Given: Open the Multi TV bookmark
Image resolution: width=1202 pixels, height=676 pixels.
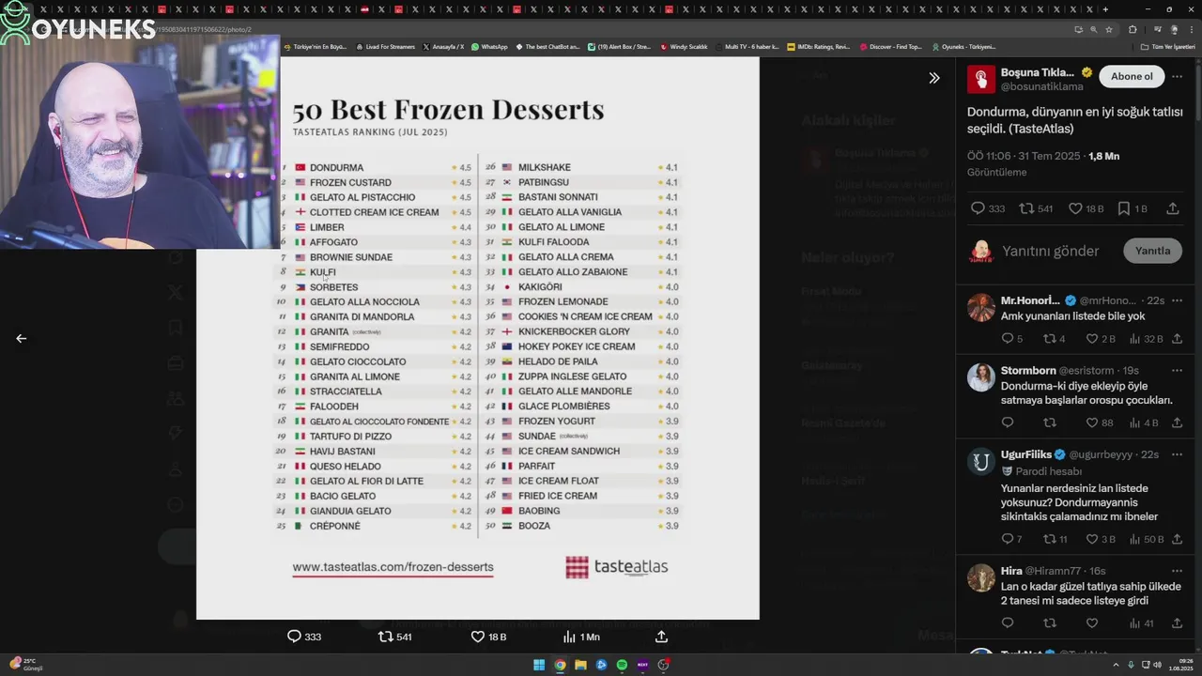Looking at the screenshot, I should [x=747, y=46].
